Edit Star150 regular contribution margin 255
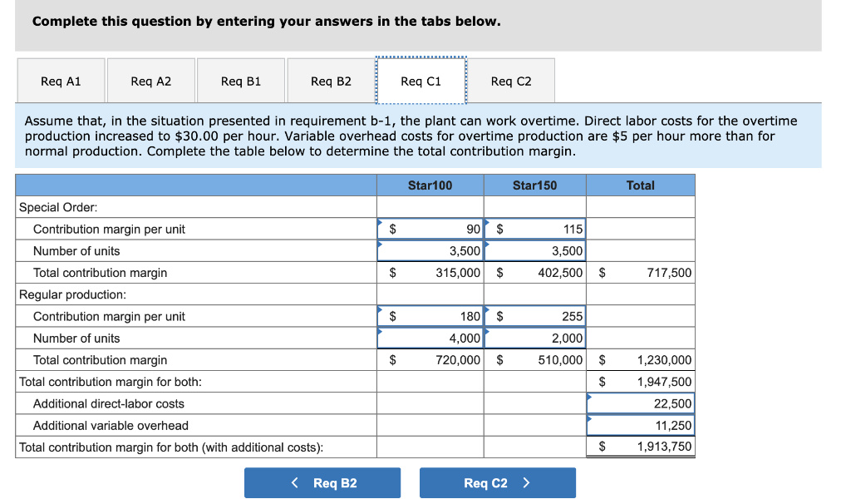Image resolution: width=851 pixels, height=499 pixels. click(x=534, y=316)
